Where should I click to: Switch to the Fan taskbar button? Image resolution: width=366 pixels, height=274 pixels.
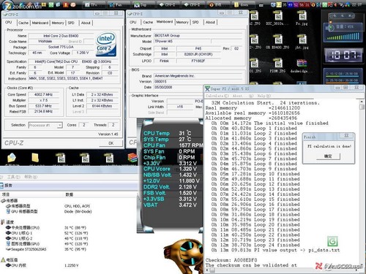tap(118, 4)
